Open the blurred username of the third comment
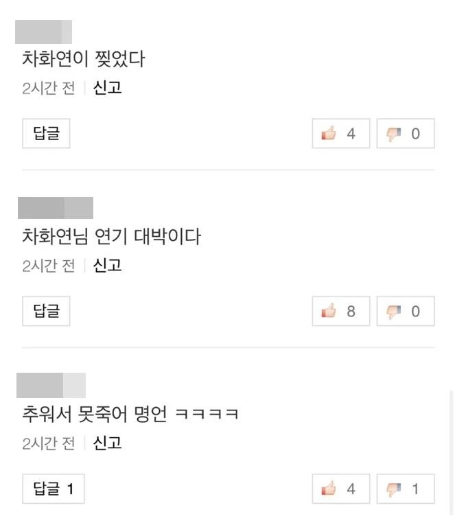This screenshot has width=457, height=521. coord(51,385)
